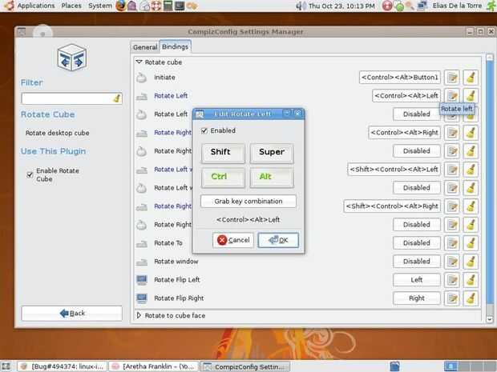The image size is (497, 372).
Task: Toggle the Shift modifier button
Action: [223, 153]
